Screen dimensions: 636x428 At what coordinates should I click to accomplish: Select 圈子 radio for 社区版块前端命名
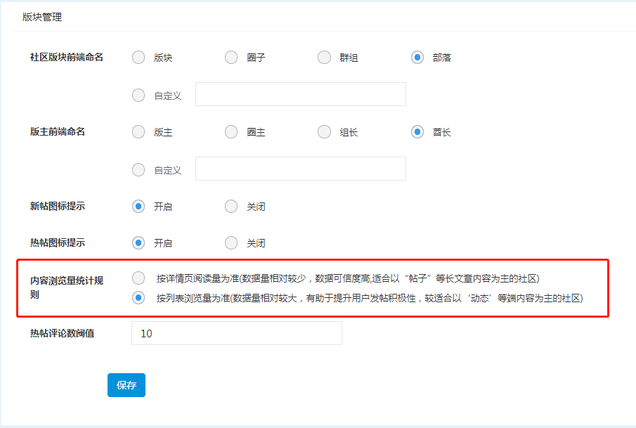(x=231, y=58)
